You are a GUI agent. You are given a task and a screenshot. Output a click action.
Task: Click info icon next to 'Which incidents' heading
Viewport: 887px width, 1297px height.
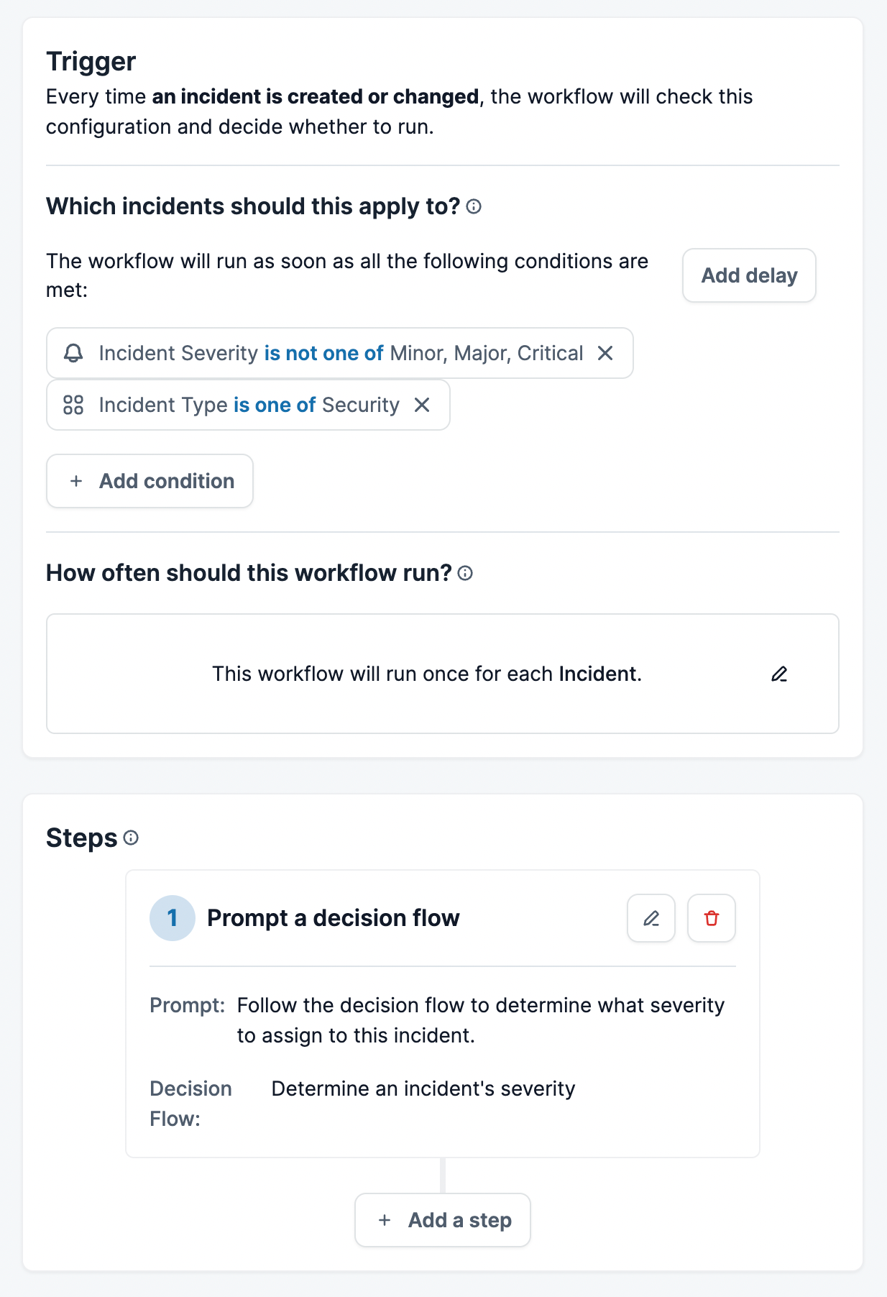(x=474, y=207)
